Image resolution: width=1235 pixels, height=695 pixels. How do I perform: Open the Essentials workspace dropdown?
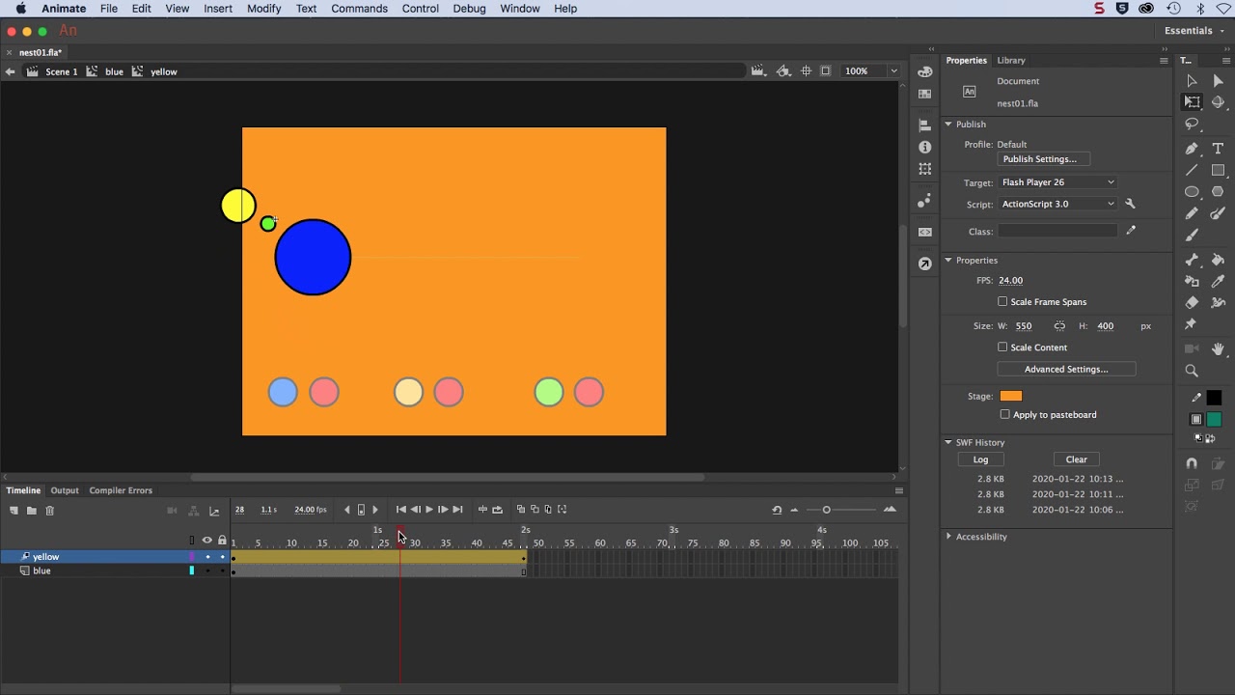(1194, 31)
